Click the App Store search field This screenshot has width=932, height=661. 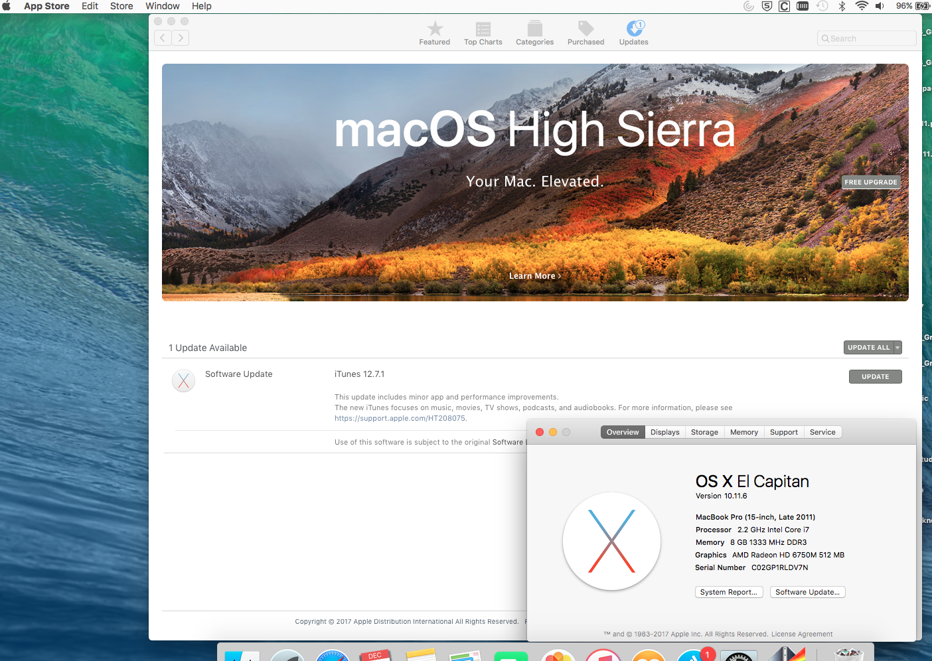point(866,38)
